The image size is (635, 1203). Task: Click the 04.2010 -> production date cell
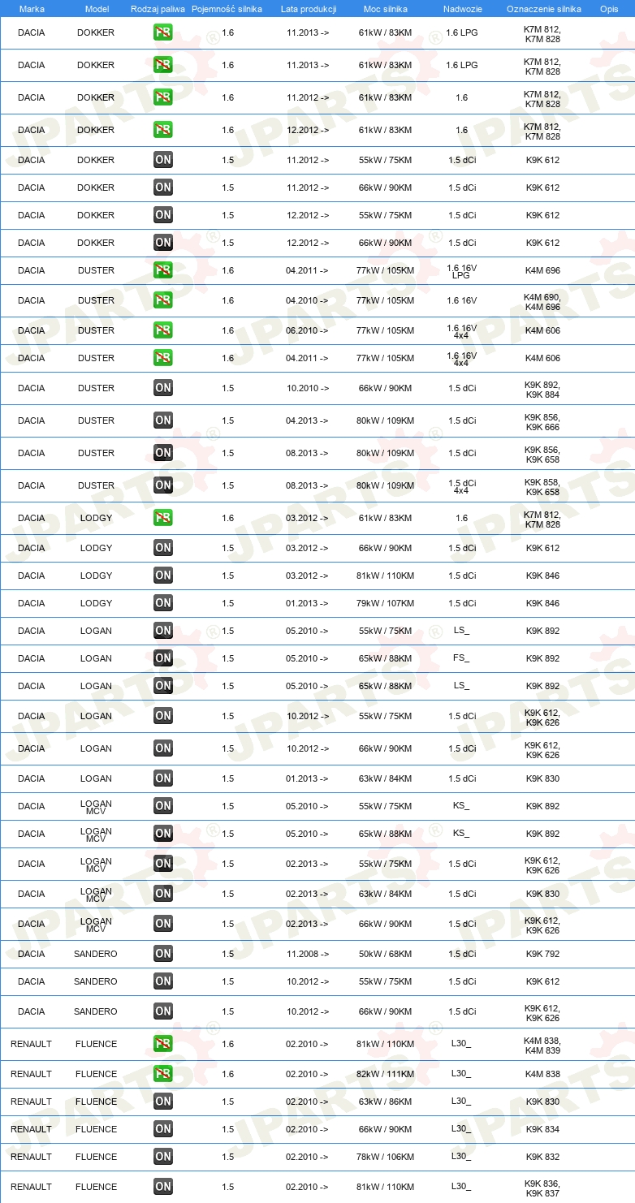pos(308,300)
